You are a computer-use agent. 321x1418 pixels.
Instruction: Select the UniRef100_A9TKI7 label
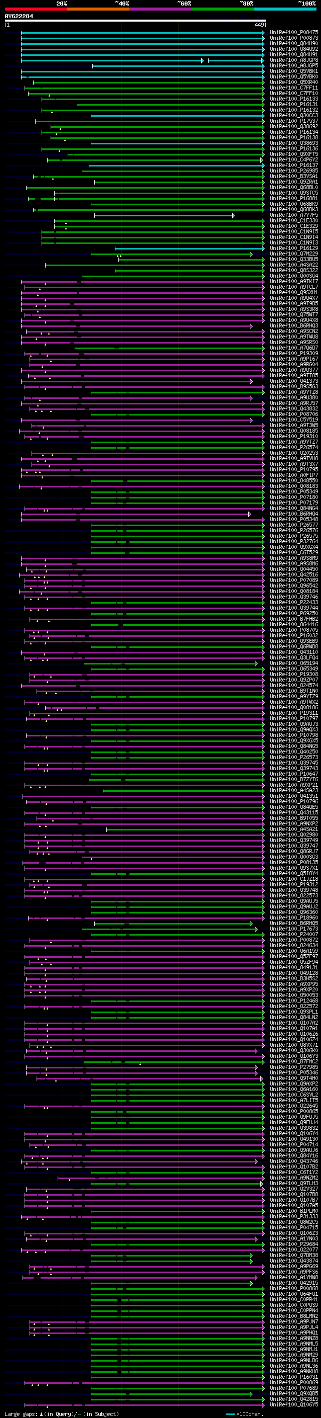tap(293, 281)
